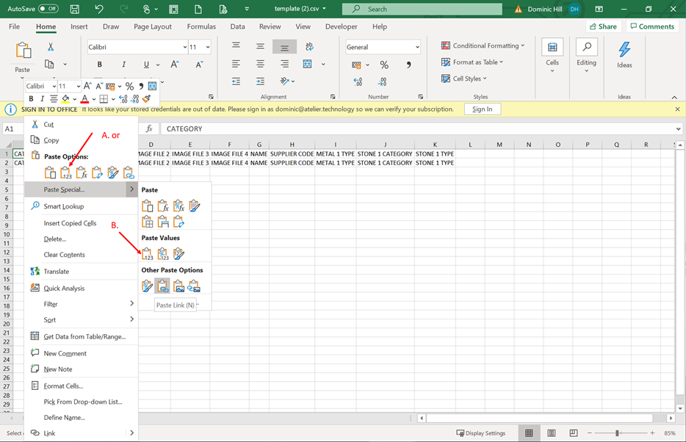Click the Search box in title bar
Screen dimensions: 686x442
pos(422,9)
